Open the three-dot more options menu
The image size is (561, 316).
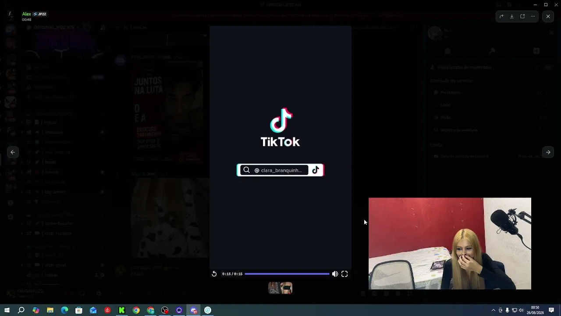click(x=533, y=16)
